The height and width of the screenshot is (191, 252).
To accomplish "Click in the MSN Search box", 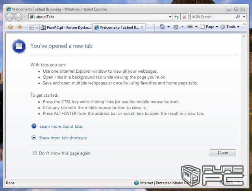I will pyautogui.click(x=213, y=17).
